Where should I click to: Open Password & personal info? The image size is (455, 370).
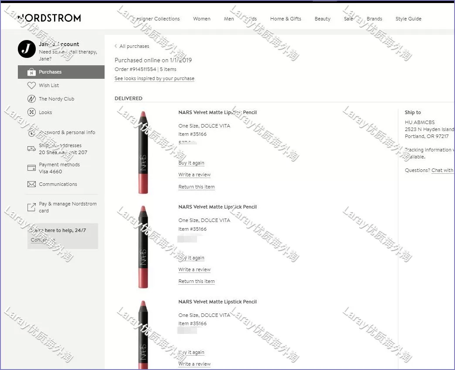(x=67, y=132)
